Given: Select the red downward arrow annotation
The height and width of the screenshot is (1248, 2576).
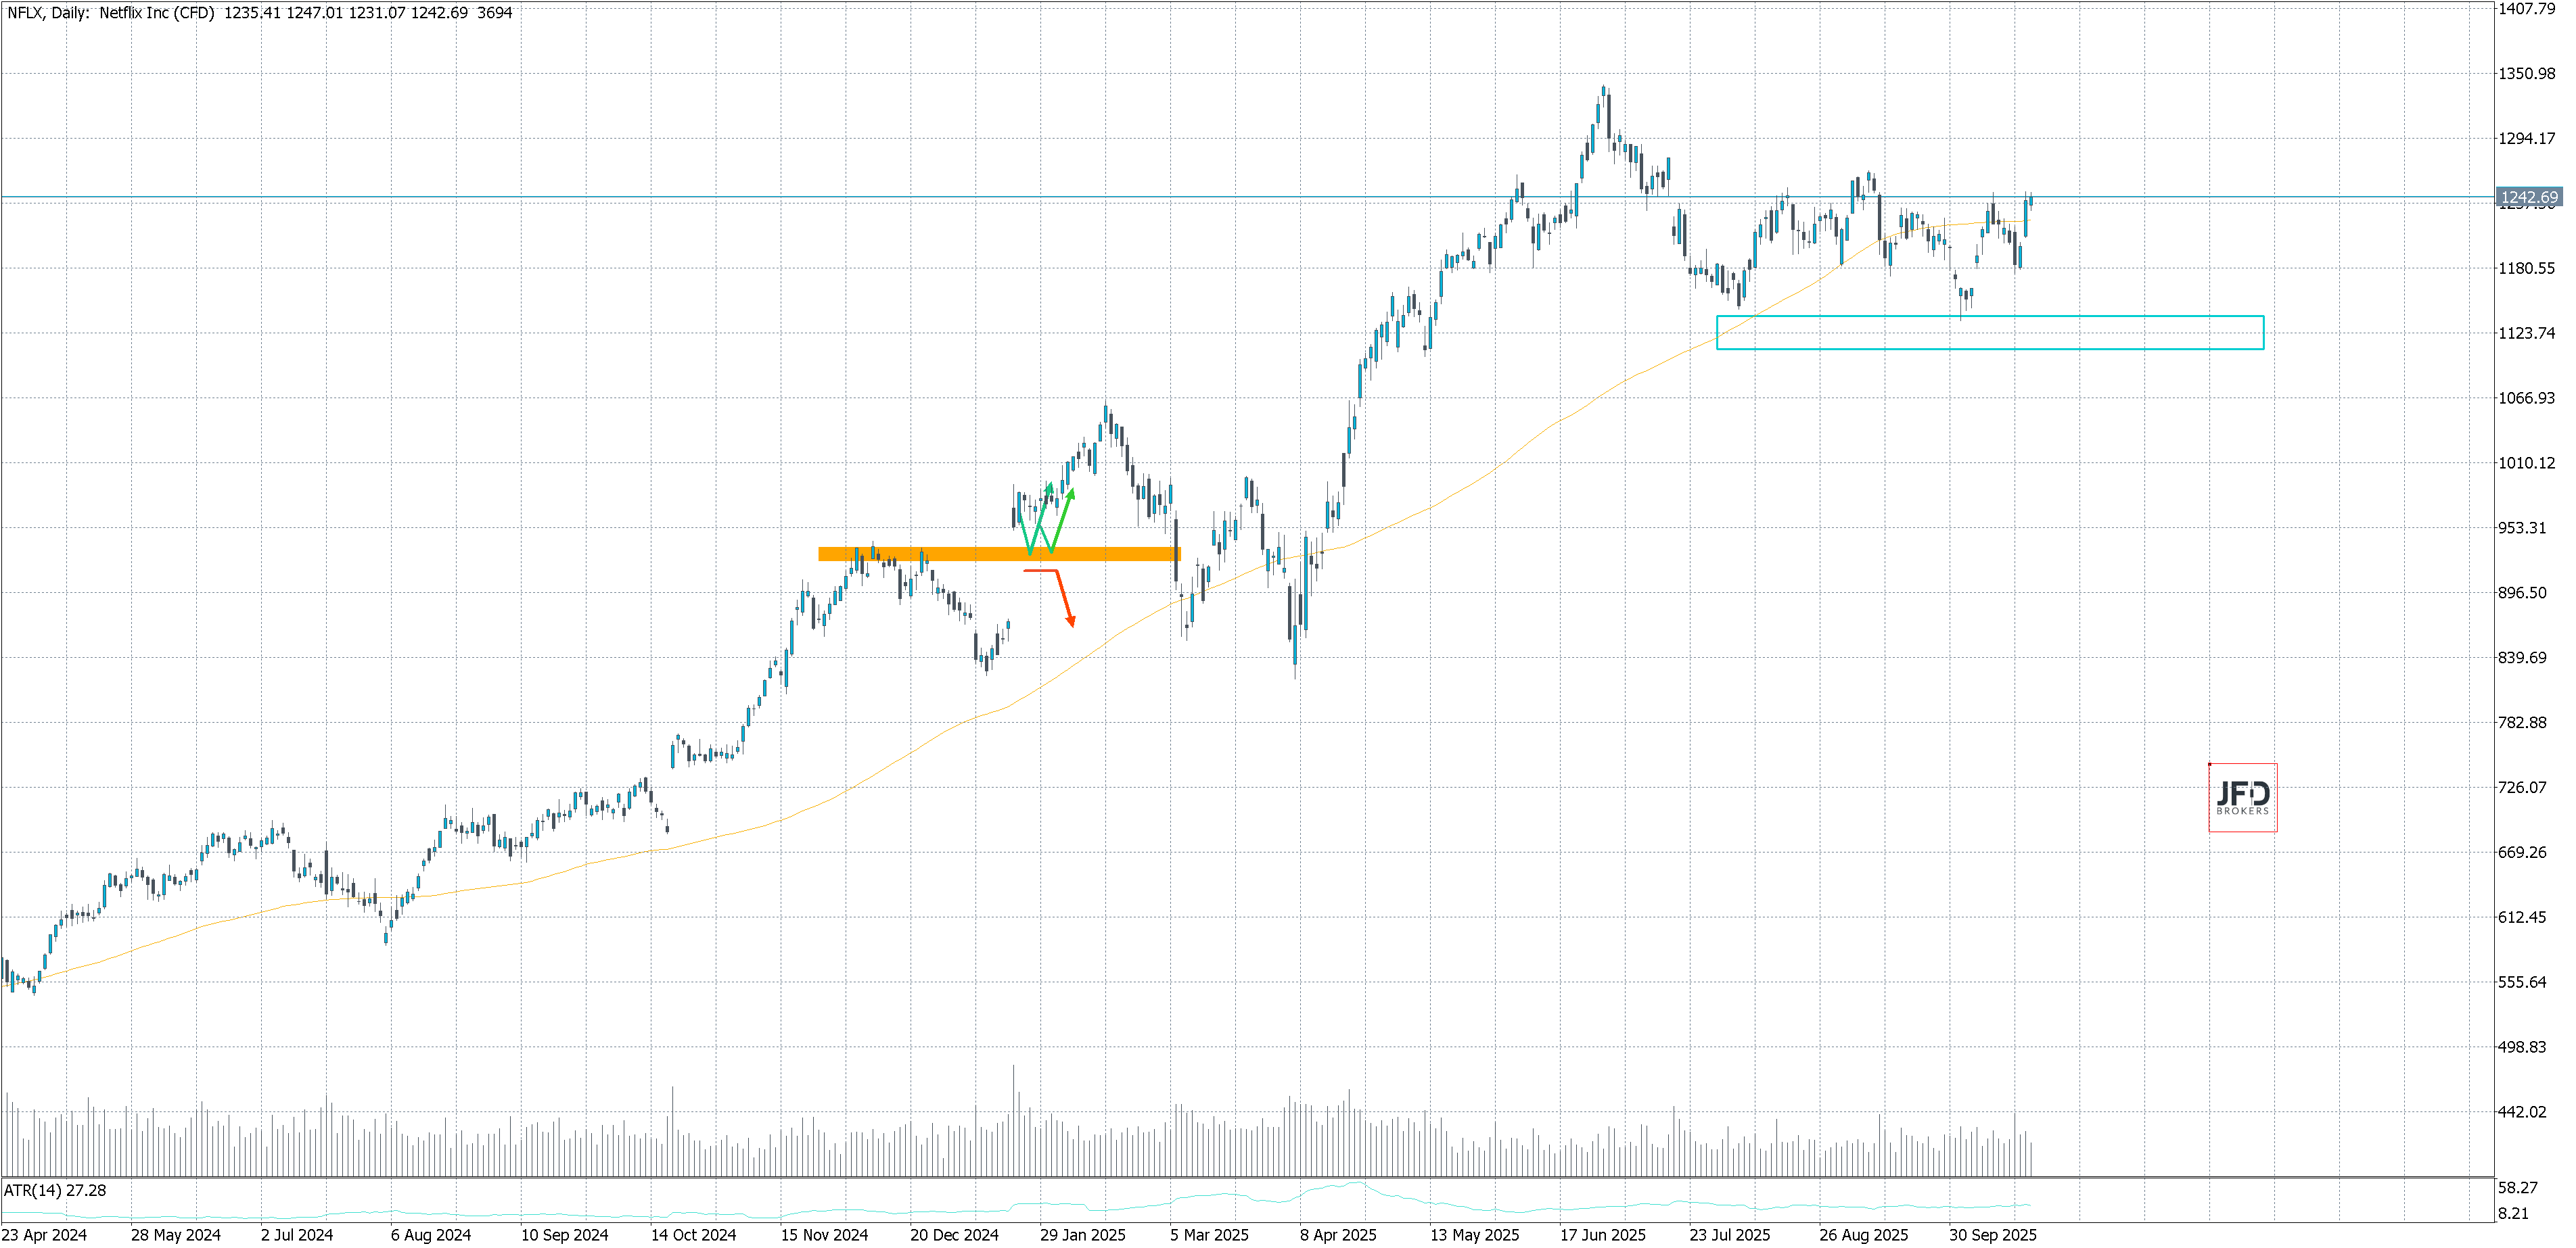Looking at the screenshot, I should coord(1064,598).
